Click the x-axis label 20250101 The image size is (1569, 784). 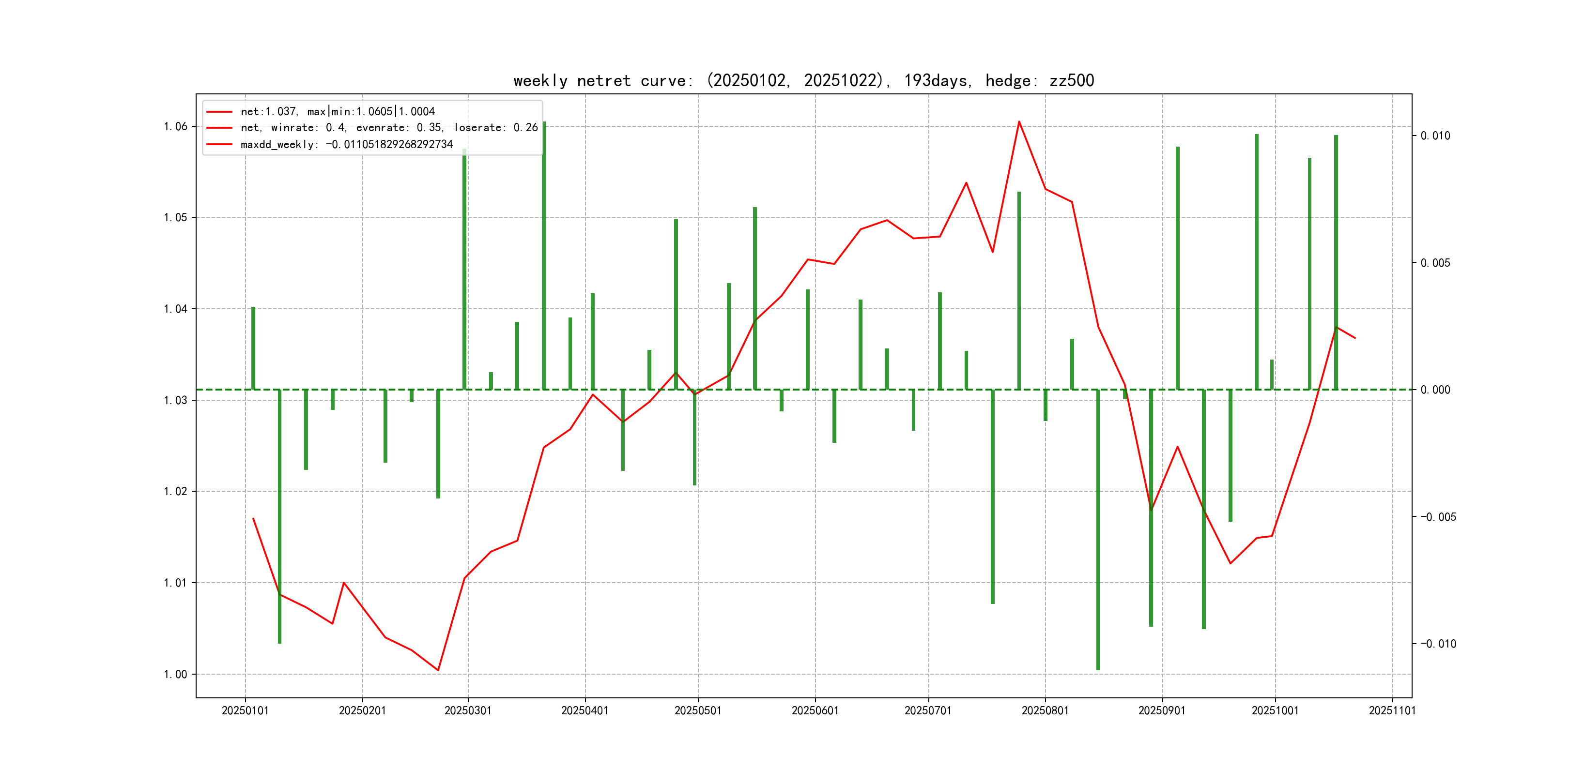[x=245, y=710]
